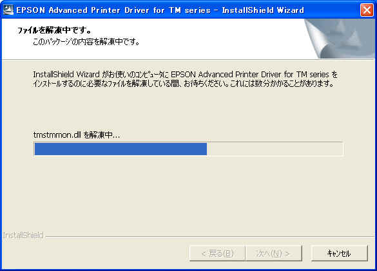This screenshot has width=377, height=271.
Task: Close the InstallShield Wizard window
Action: pyautogui.click(x=367, y=10)
